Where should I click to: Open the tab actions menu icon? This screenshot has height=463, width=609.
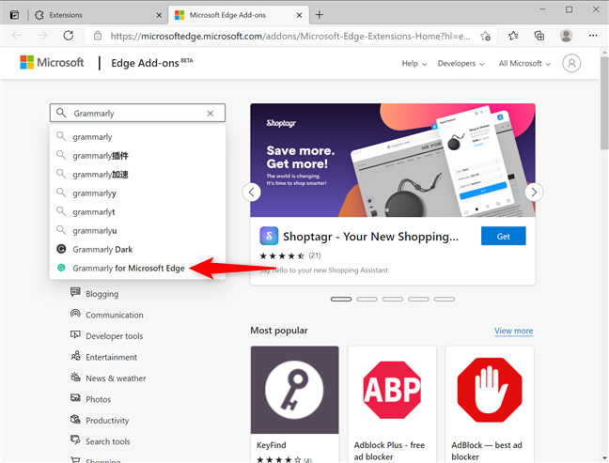pos(14,15)
